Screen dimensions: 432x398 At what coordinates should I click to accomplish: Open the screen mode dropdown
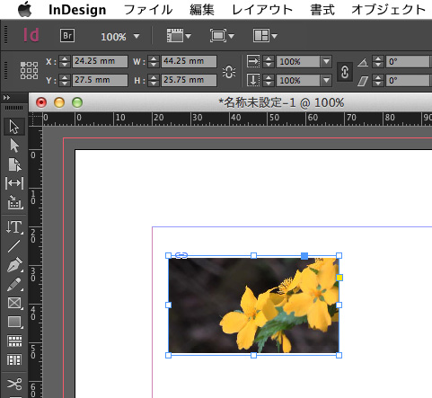coord(222,36)
